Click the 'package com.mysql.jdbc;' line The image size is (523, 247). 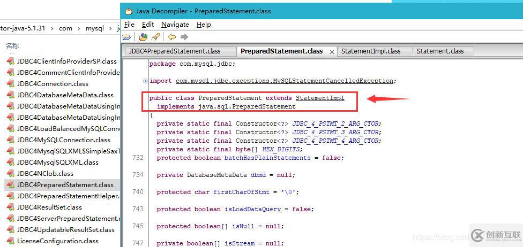point(192,64)
